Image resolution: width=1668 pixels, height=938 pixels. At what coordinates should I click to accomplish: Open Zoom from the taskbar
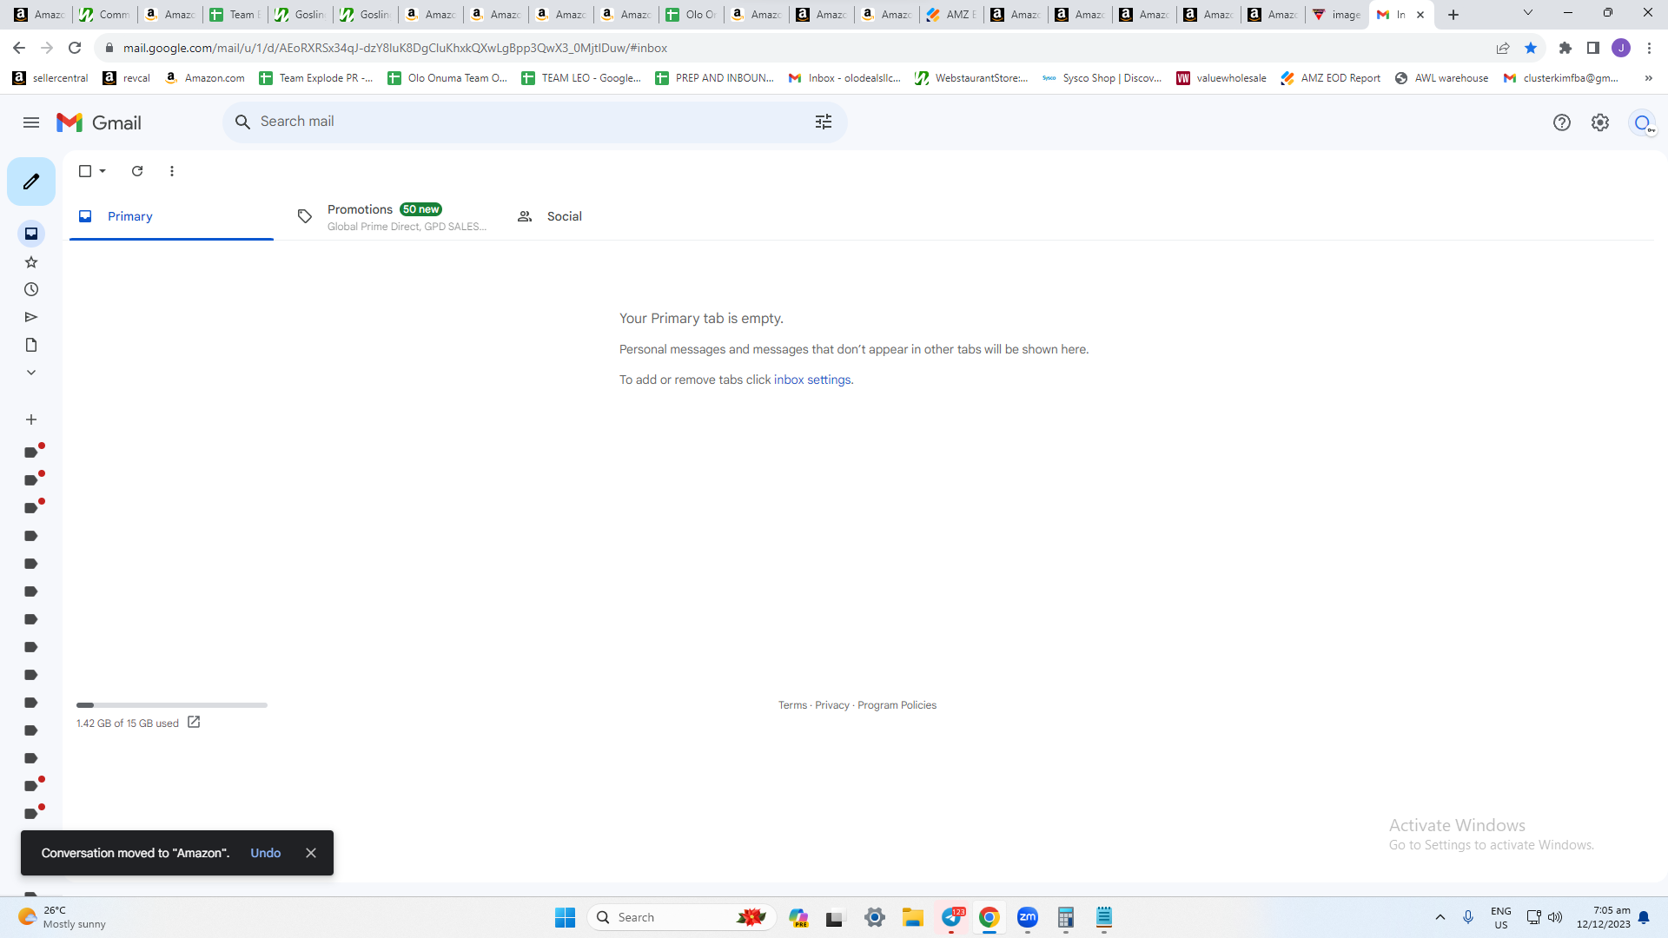click(x=1028, y=917)
